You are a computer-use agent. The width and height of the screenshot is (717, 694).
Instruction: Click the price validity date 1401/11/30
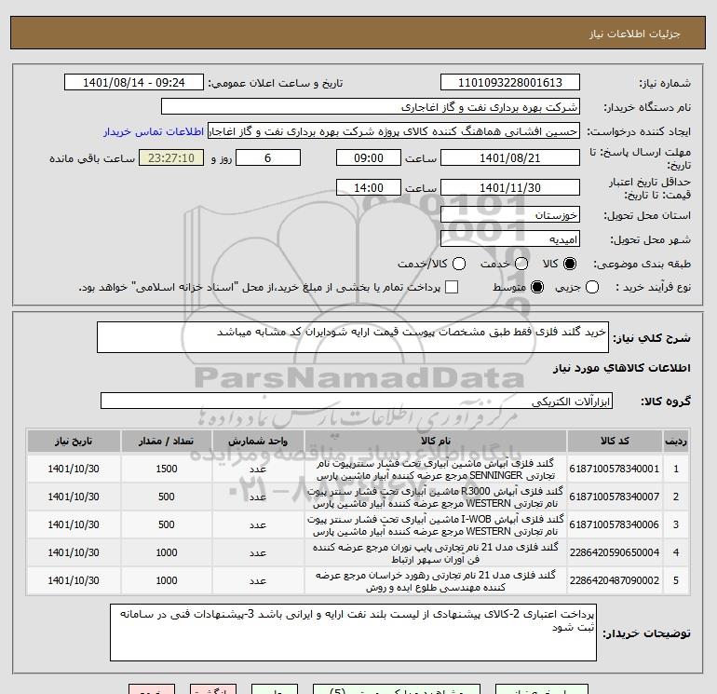click(x=510, y=187)
